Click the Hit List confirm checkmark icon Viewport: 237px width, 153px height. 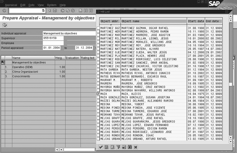coord(101,147)
